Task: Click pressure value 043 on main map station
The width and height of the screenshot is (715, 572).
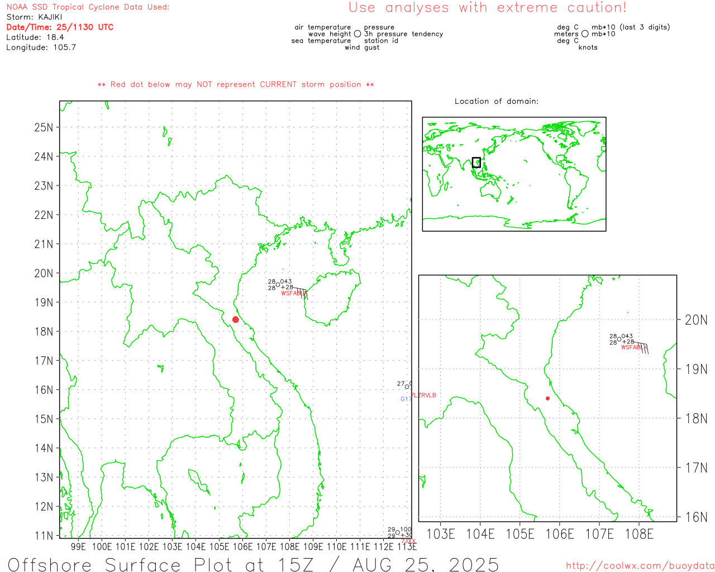Action: click(x=286, y=282)
